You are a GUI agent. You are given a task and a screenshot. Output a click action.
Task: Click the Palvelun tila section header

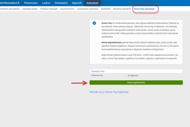(x=98, y=71)
